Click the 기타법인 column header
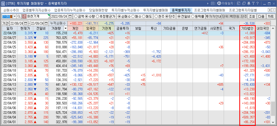The width and height of the screenshot is (277, 126). 247,28
